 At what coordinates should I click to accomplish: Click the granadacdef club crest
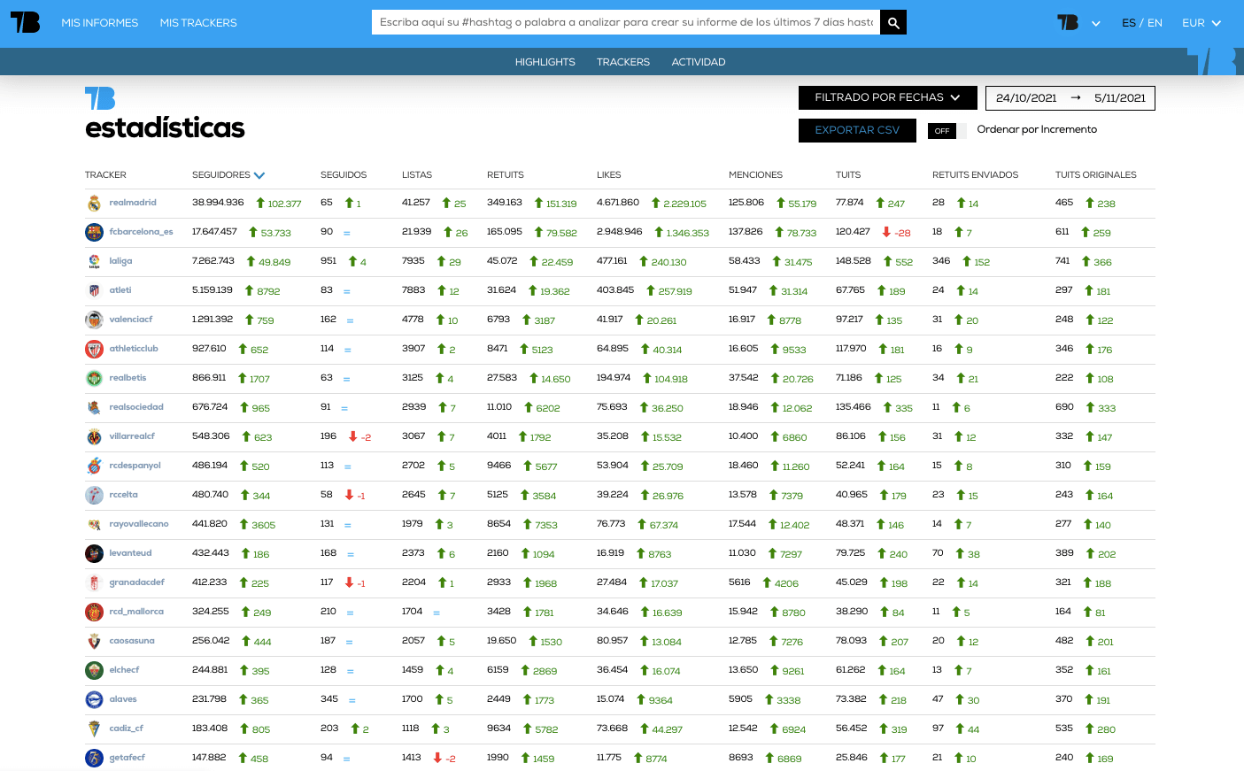[94, 582]
